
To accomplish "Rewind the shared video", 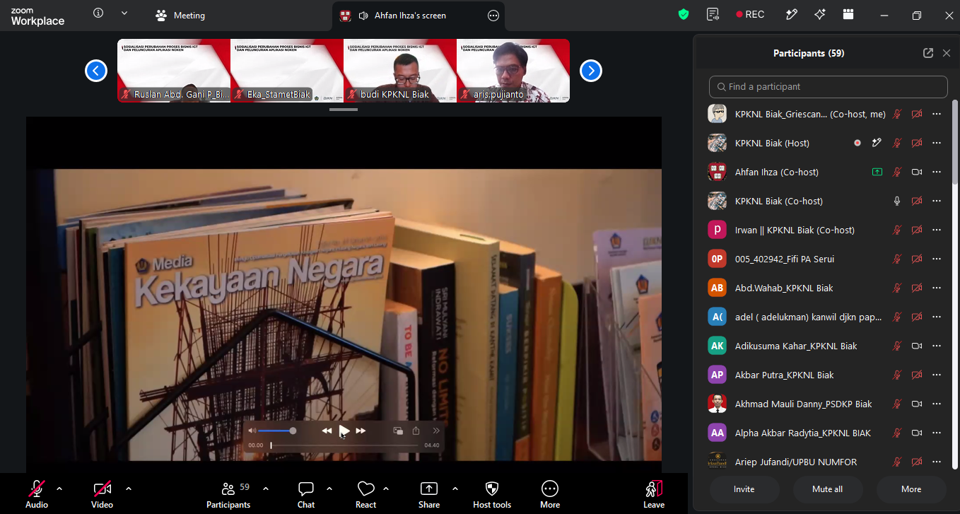I will pyautogui.click(x=327, y=431).
